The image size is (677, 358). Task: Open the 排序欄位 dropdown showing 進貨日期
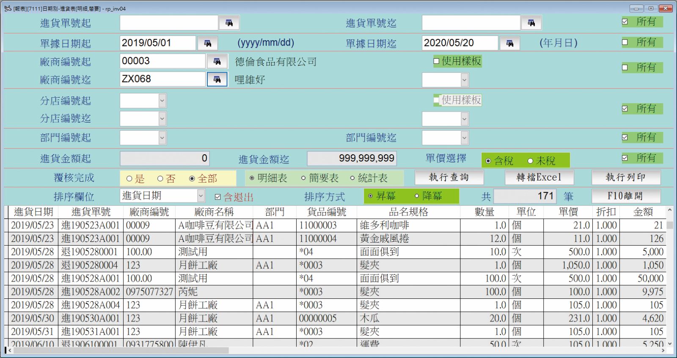[x=201, y=196]
